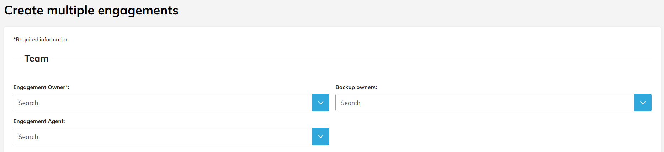The height and width of the screenshot is (152, 664).
Task: Click Search placeholder text under Backup owners
Action: (x=350, y=103)
